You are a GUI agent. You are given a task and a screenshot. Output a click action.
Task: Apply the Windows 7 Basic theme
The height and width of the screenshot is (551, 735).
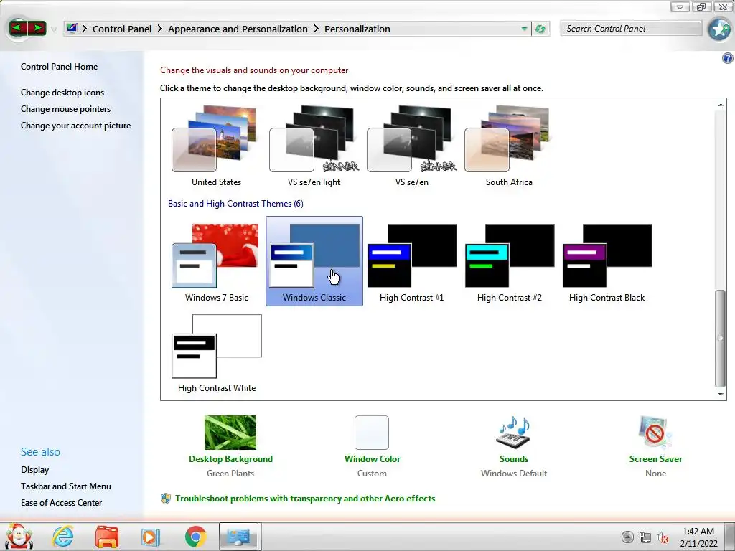(x=216, y=261)
